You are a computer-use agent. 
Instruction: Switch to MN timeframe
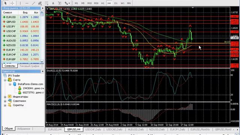(x=129, y=3)
